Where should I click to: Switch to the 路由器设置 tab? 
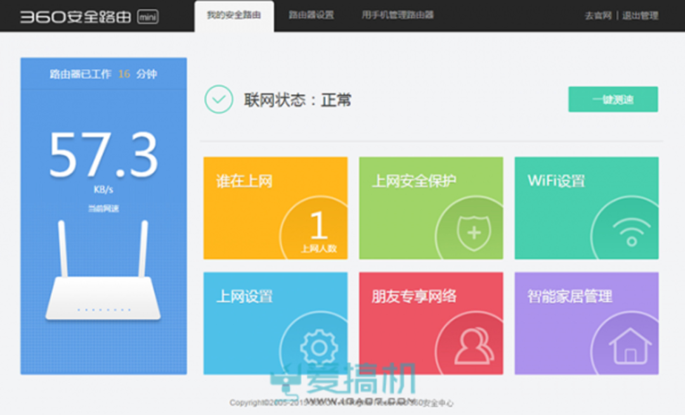click(x=311, y=15)
